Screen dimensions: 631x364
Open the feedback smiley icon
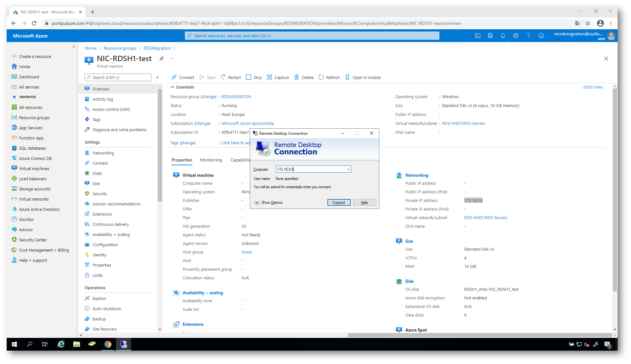pyautogui.click(x=541, y=36)
